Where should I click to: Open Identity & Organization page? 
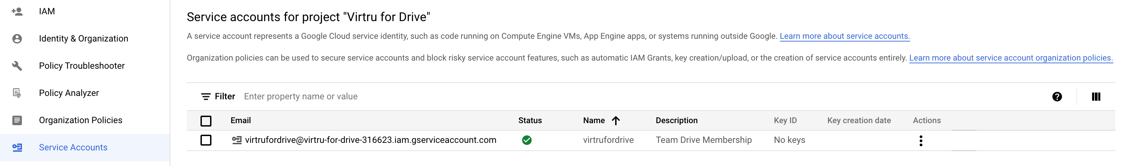[x=83, y=39]
